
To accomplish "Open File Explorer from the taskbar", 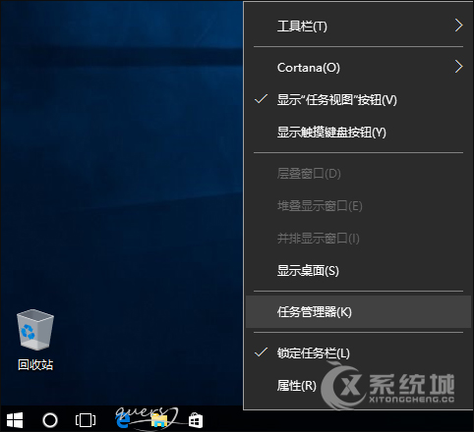I will (x=159, y=420).
